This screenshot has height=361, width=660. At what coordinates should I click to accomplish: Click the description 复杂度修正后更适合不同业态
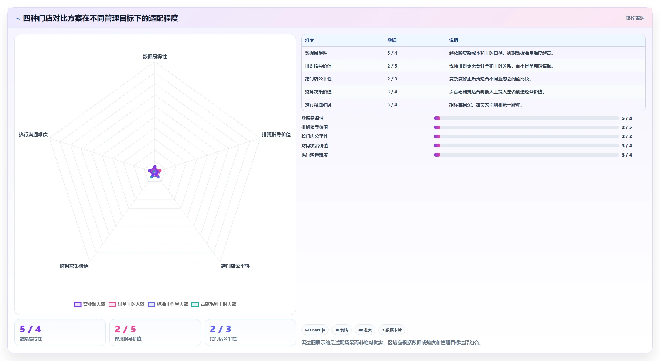[490, 79]
